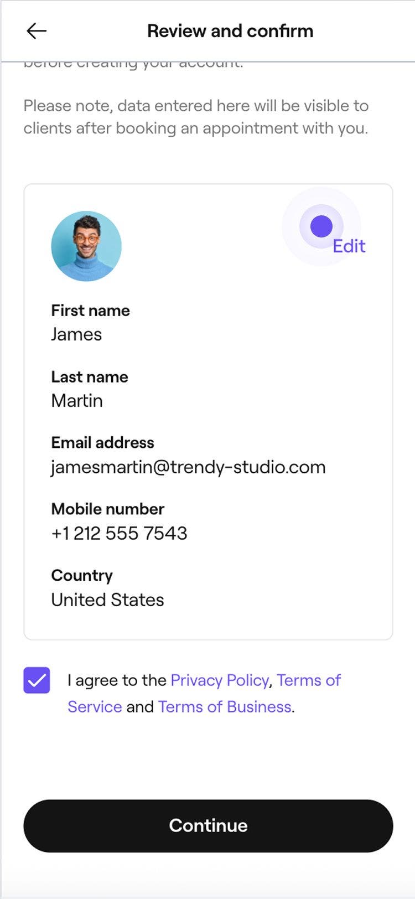This screenshot has height=899, width=415.
Task: Click the Edit link on the profile card
Action: [x=349, y=246]
